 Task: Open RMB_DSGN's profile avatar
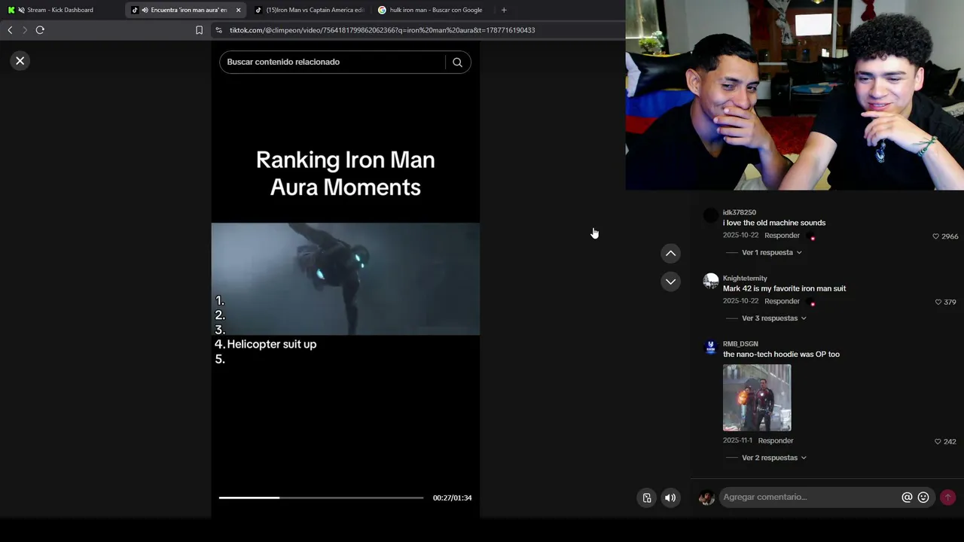click(x=710, y=347)
